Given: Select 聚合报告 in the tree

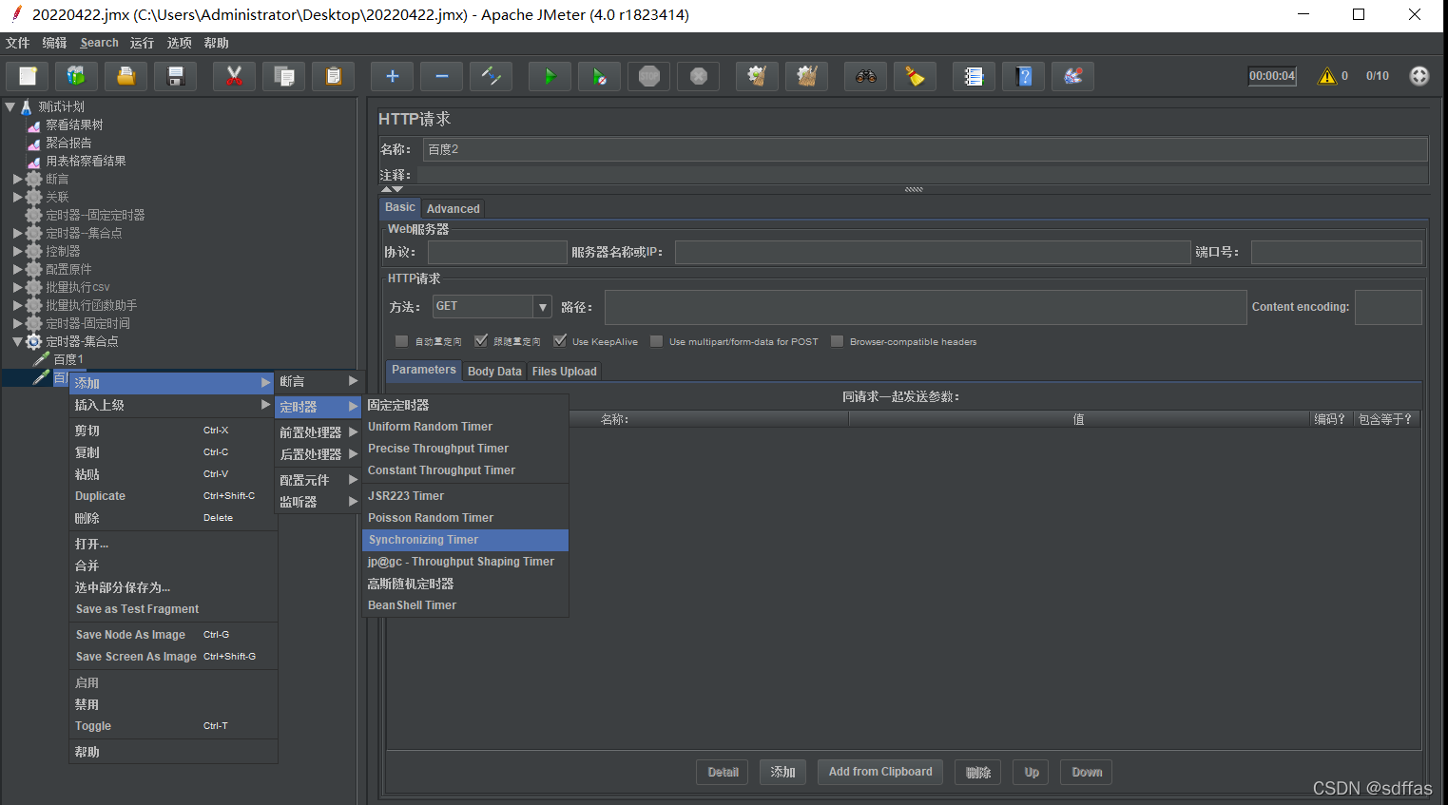Looking at the screenshot, I should 68,143.
